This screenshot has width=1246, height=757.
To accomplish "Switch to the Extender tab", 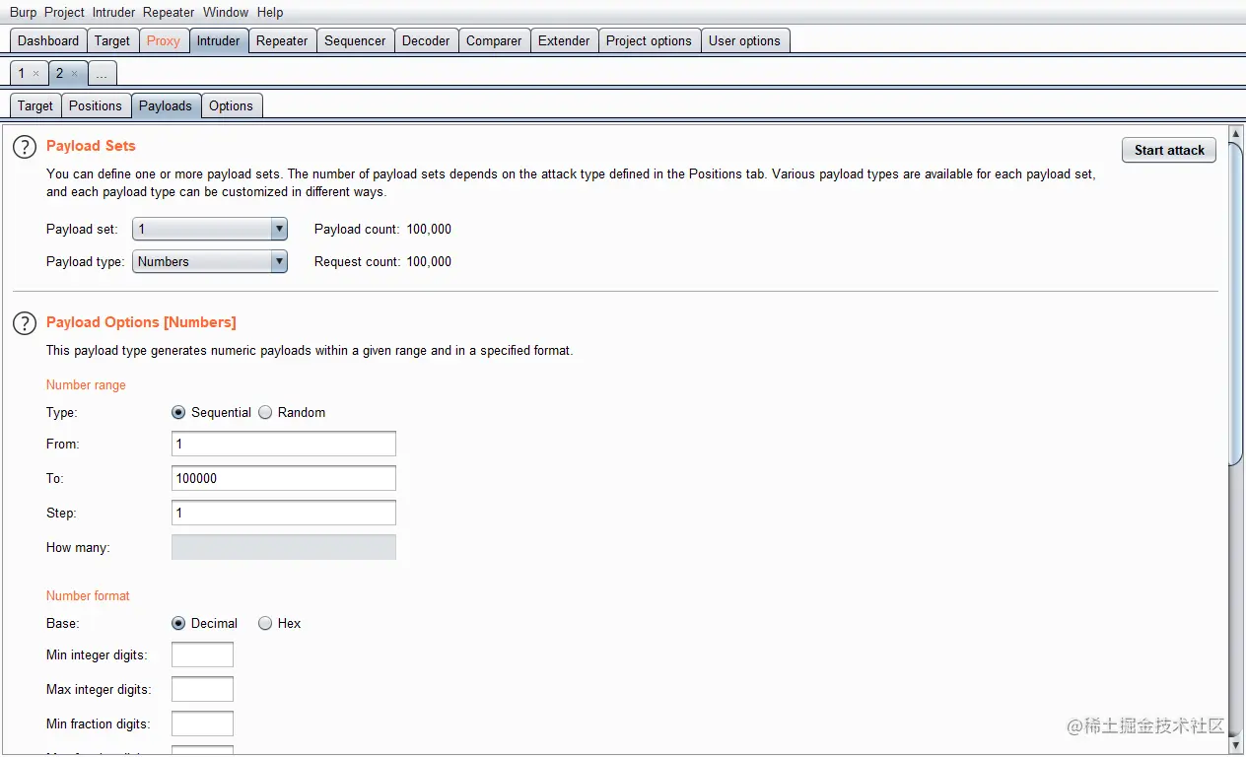I will [x=564, y=41].
